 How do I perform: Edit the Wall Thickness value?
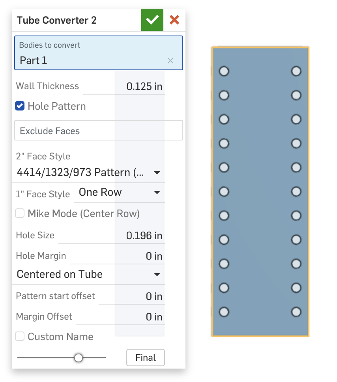124,86
